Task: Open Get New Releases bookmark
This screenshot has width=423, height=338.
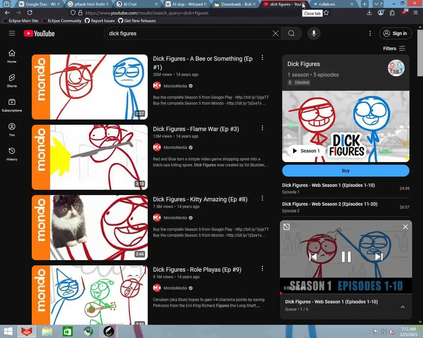Action: coord(137,21)
